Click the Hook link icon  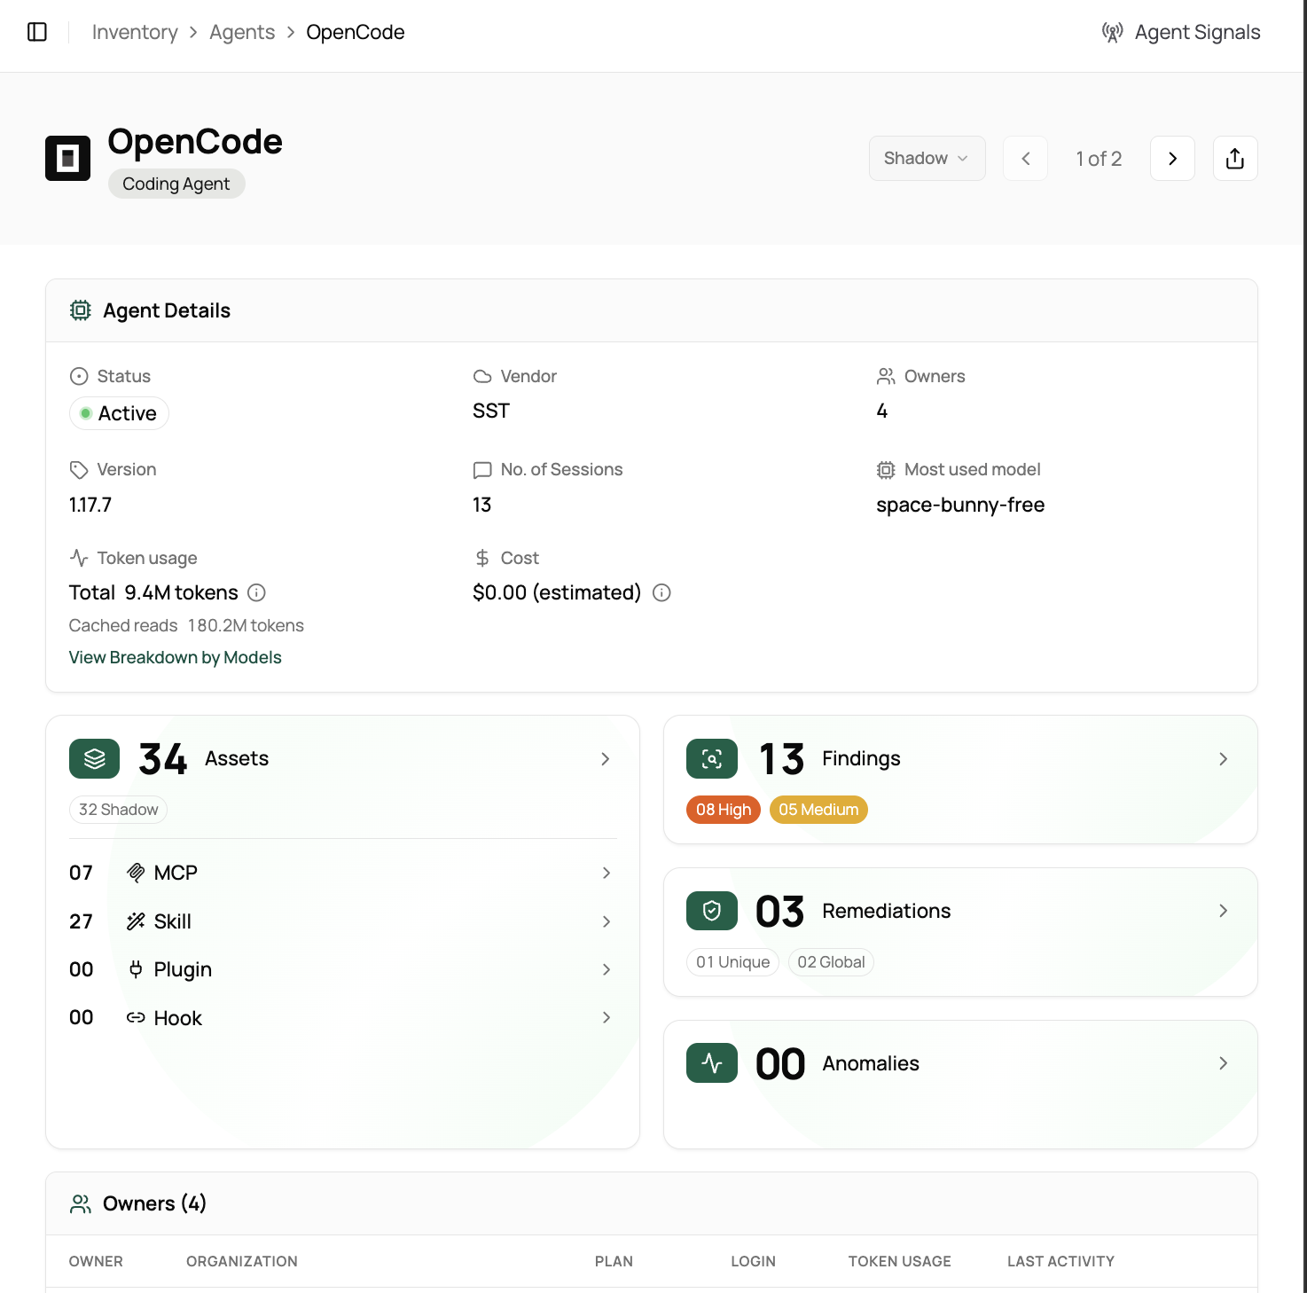tap(136, 1017)
